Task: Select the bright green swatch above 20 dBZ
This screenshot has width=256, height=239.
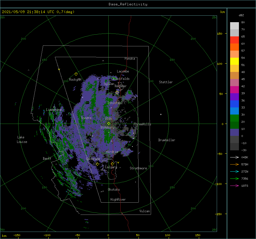Action: [234, 118]
